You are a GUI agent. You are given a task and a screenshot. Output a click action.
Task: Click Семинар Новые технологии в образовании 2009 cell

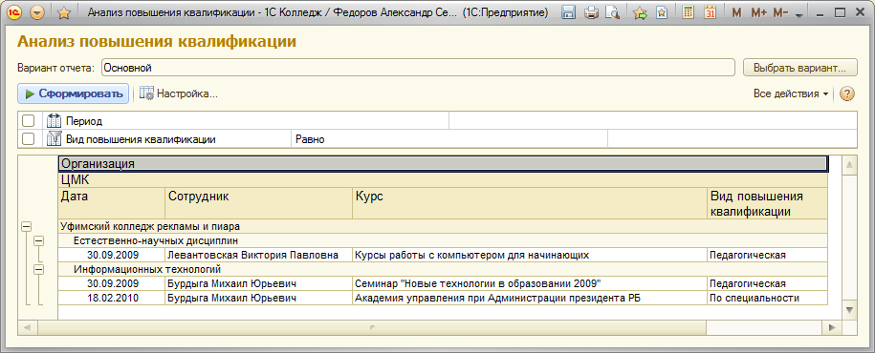click(530, 283)
